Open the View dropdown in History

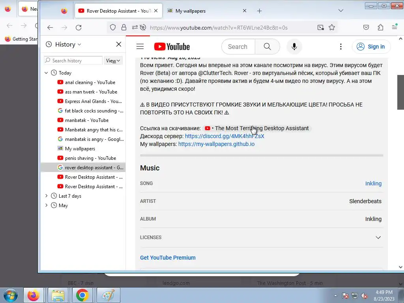pos(113,60)
